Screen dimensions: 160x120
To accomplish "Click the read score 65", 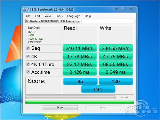I will [80, 82].
